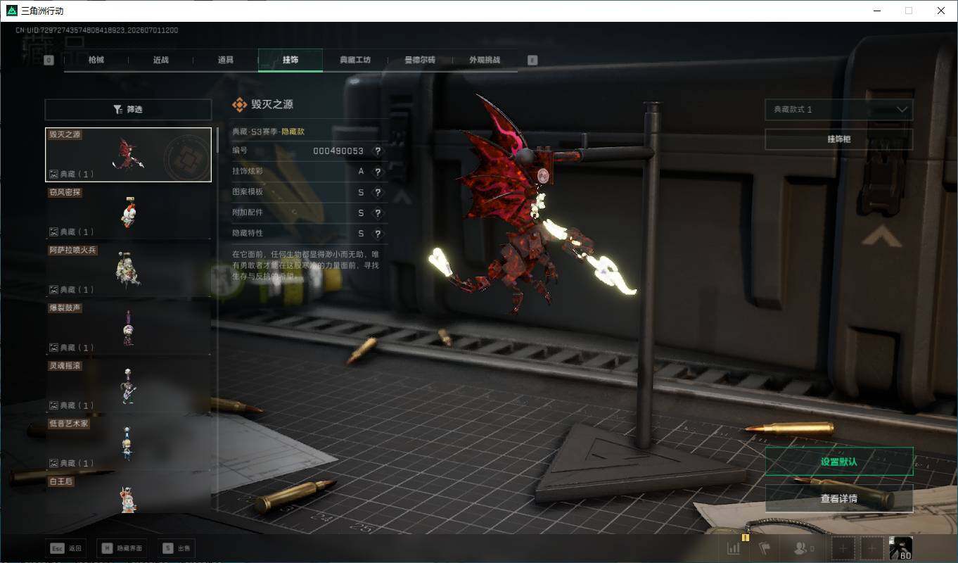
Task: Click the flag icon in bottom bar
Action: click(765, 548)
